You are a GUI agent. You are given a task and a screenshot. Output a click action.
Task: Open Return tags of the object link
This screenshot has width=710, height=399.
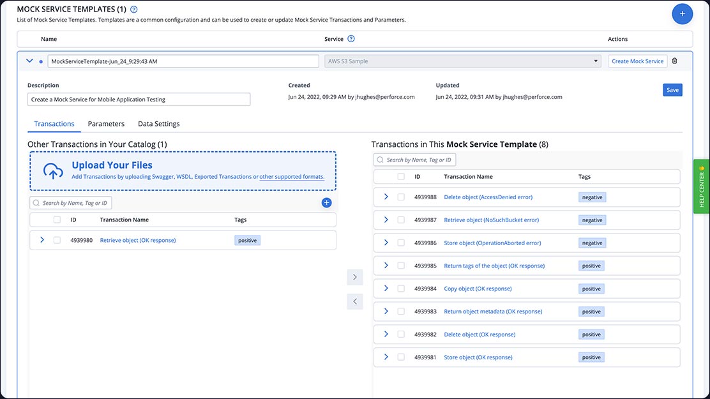click(x=494, y=266)
